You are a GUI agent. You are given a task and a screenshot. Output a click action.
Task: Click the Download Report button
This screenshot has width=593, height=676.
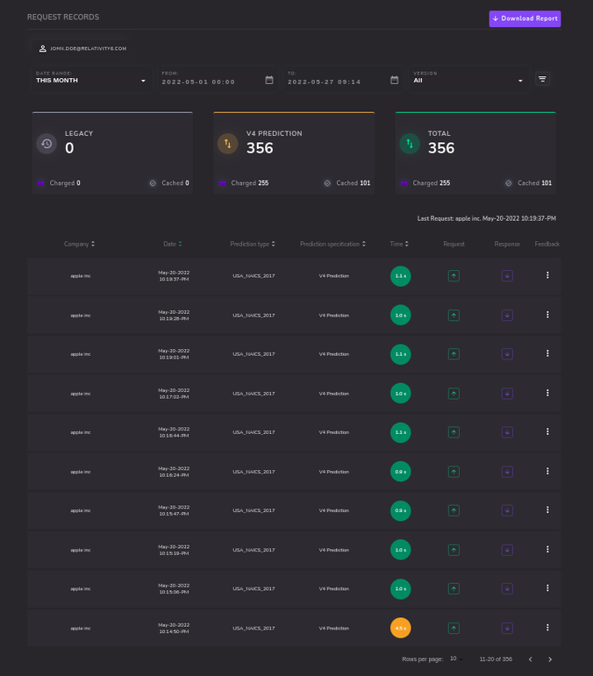tap(525, 18)
